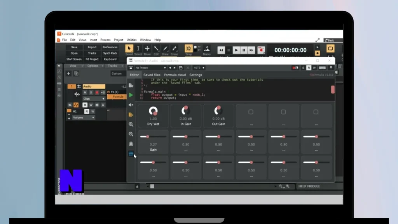This screenshot has height=224, width=398.
Task: Toggle plugin automation Read R button
Action: click(309, 68)
